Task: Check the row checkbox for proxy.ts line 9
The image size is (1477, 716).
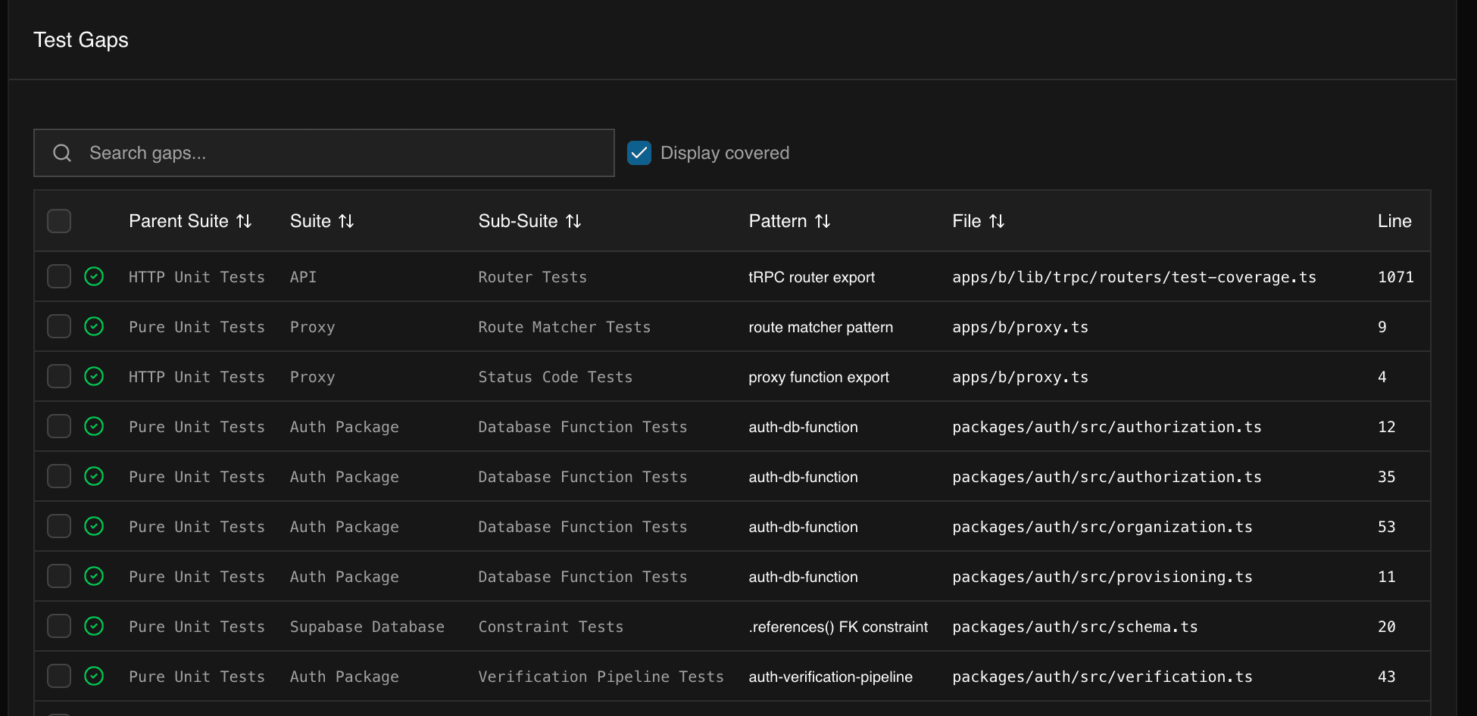Action: coord(58,326)
